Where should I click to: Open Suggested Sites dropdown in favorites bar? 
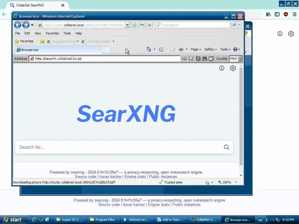tap(63, 41)
